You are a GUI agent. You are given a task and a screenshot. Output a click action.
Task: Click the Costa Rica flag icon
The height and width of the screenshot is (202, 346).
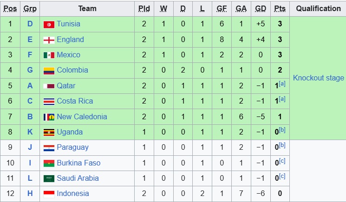pyautogui.click(x=49, y=101)
